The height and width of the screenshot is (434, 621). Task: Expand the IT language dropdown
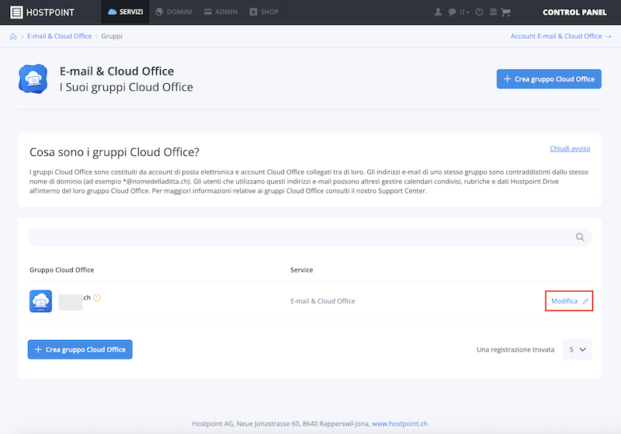point(464,12)
